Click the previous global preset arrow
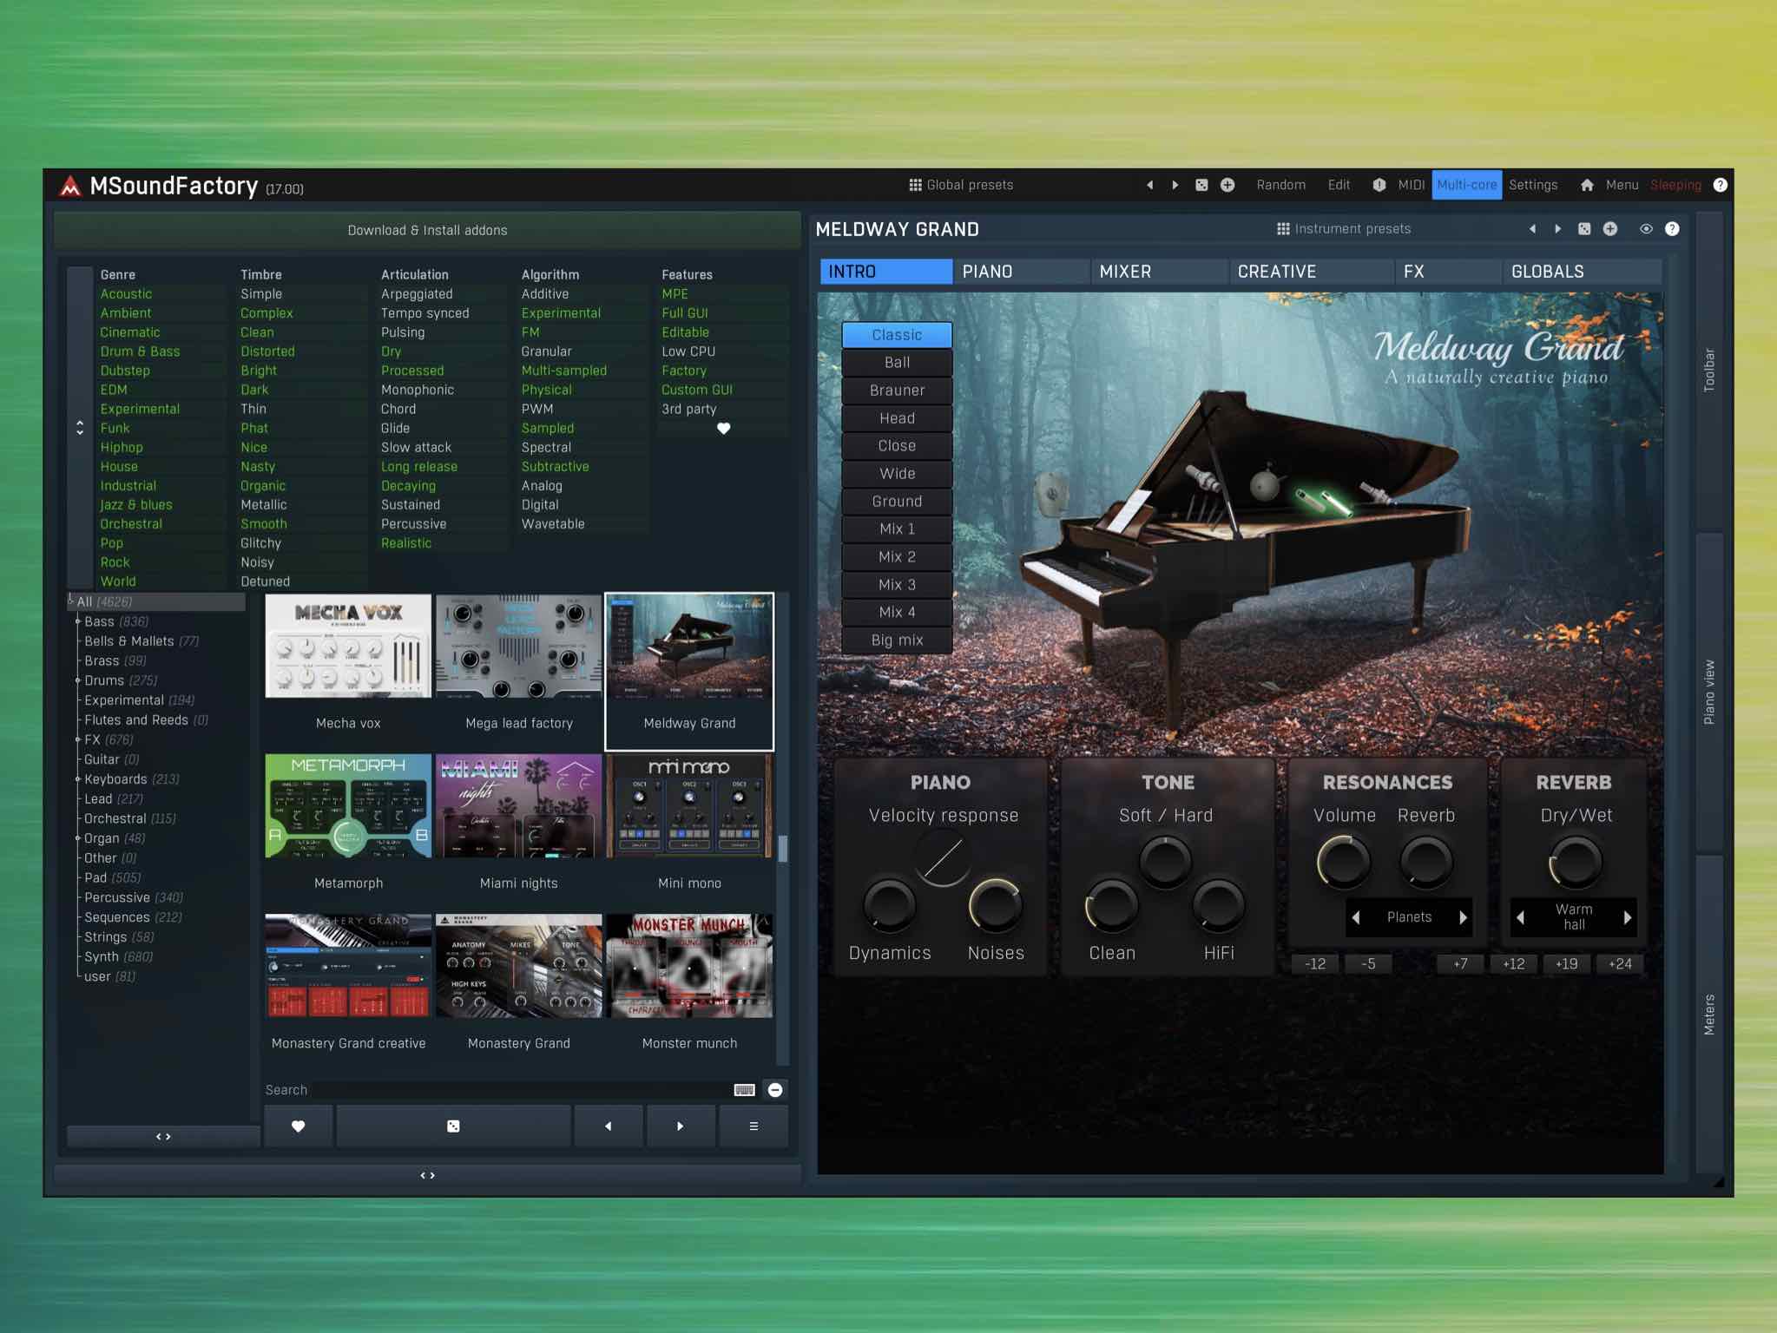The width and height of the screenshot is (1777, 1333). coord(1150,185)
